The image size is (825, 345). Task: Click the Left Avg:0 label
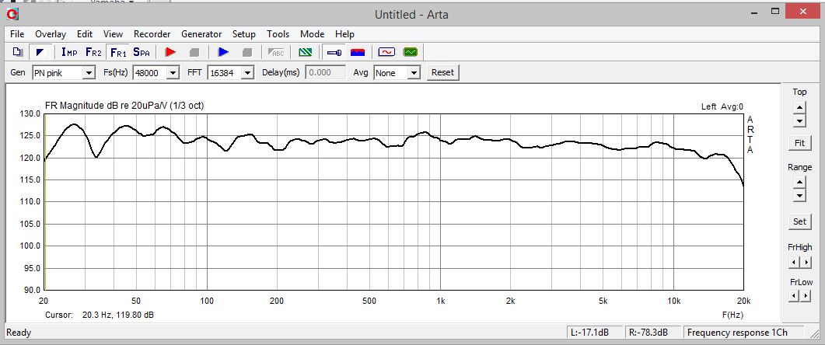(722, 106)
